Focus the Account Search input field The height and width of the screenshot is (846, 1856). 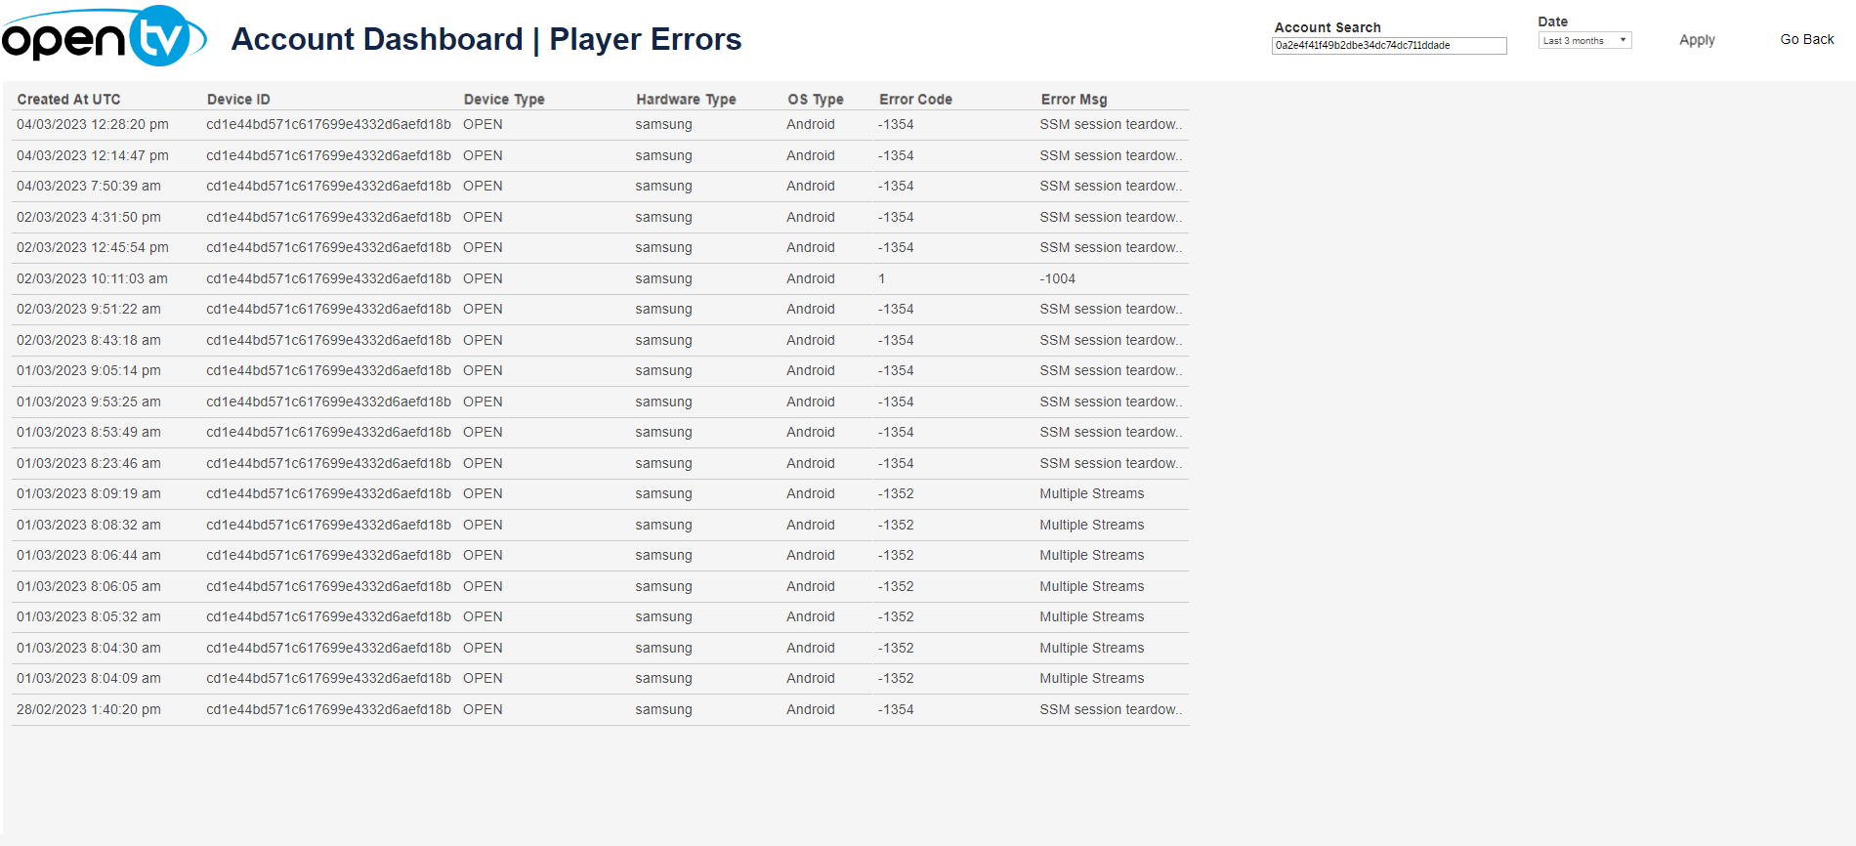pyautogui.click(x=1387, y=46)
